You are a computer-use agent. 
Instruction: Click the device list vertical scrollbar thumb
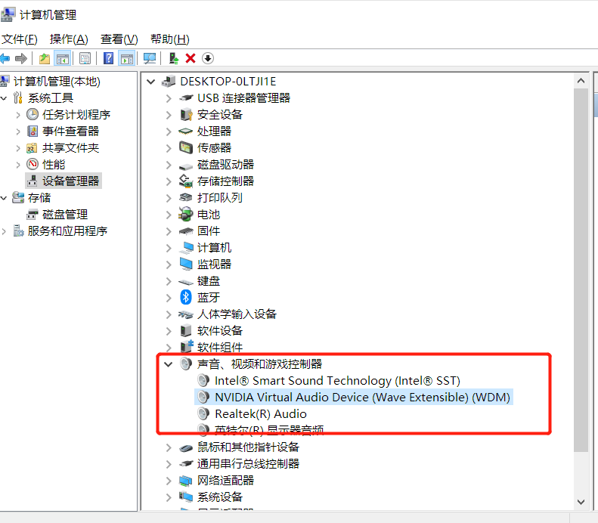pyautogui.click(x=581, y=270)
